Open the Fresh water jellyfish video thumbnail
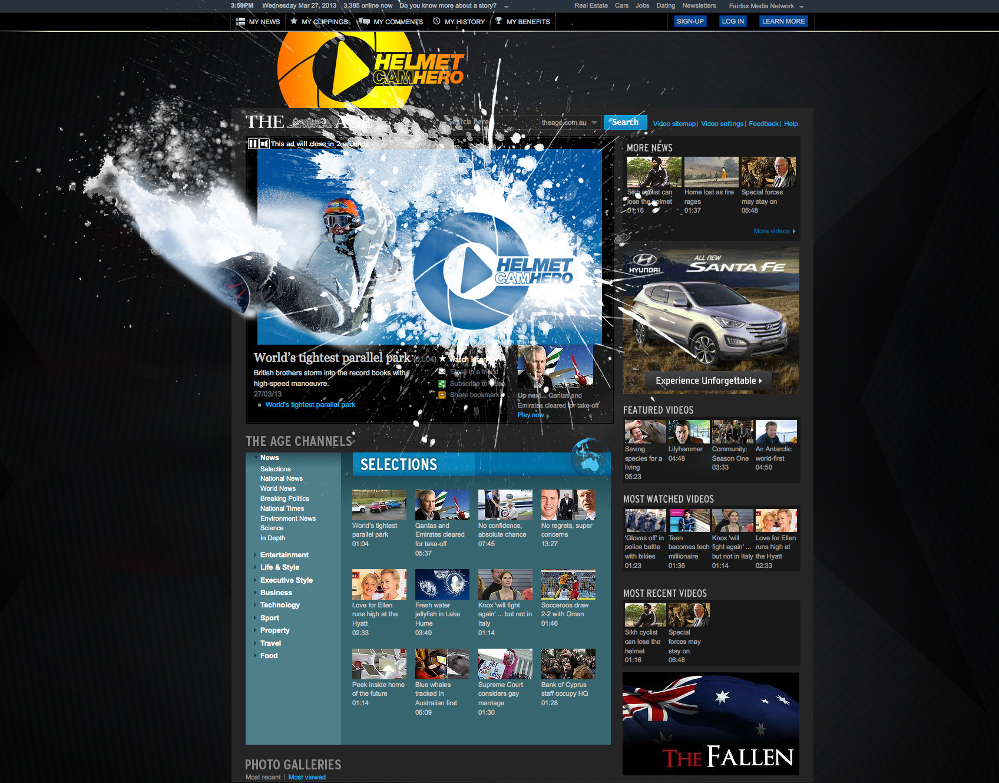 point(442,584)
